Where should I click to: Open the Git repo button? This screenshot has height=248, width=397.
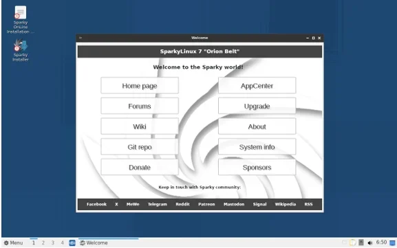point(140,147)
